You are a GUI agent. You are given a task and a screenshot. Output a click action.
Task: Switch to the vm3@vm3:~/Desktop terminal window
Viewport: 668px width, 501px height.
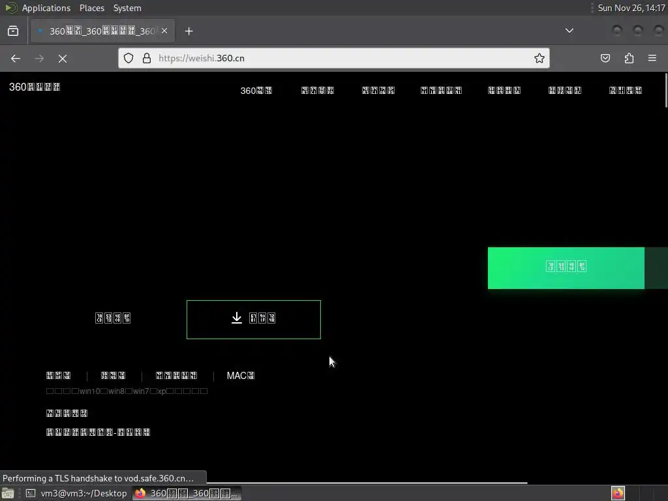click(x=76, y=493)
